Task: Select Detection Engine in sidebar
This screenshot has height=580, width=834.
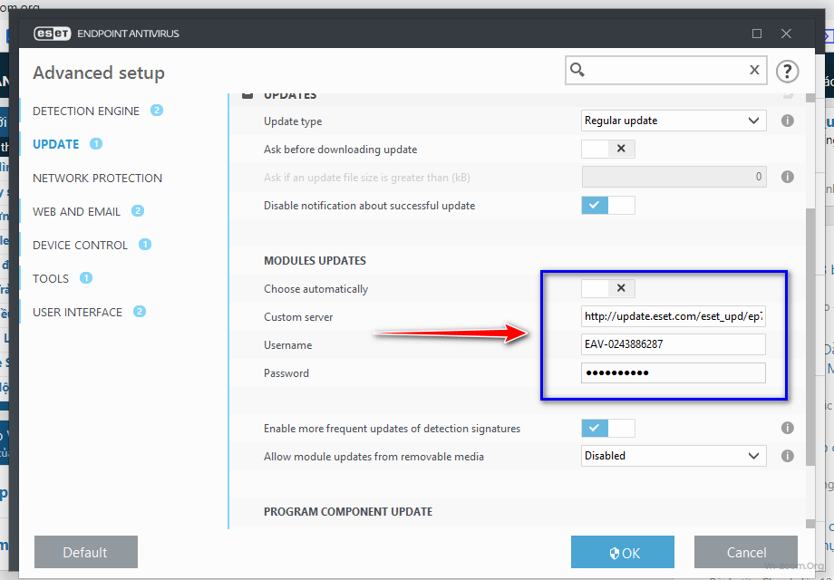Action: (x=86, y=111)
